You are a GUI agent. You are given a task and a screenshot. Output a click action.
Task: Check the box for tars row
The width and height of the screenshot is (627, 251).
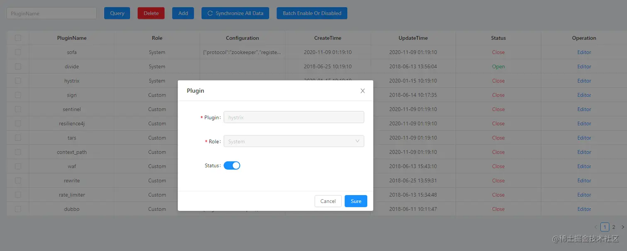point(18,138)
